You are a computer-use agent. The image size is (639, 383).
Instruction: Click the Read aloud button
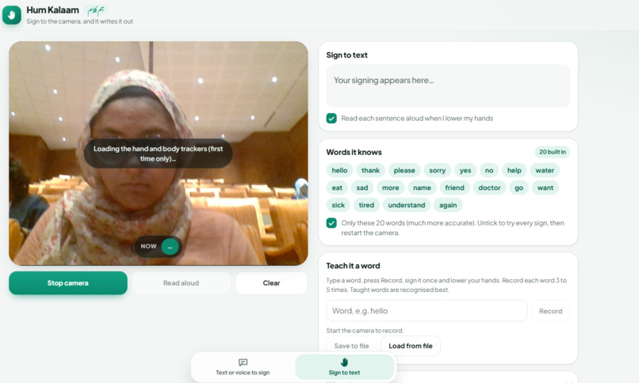click(181, 283)
